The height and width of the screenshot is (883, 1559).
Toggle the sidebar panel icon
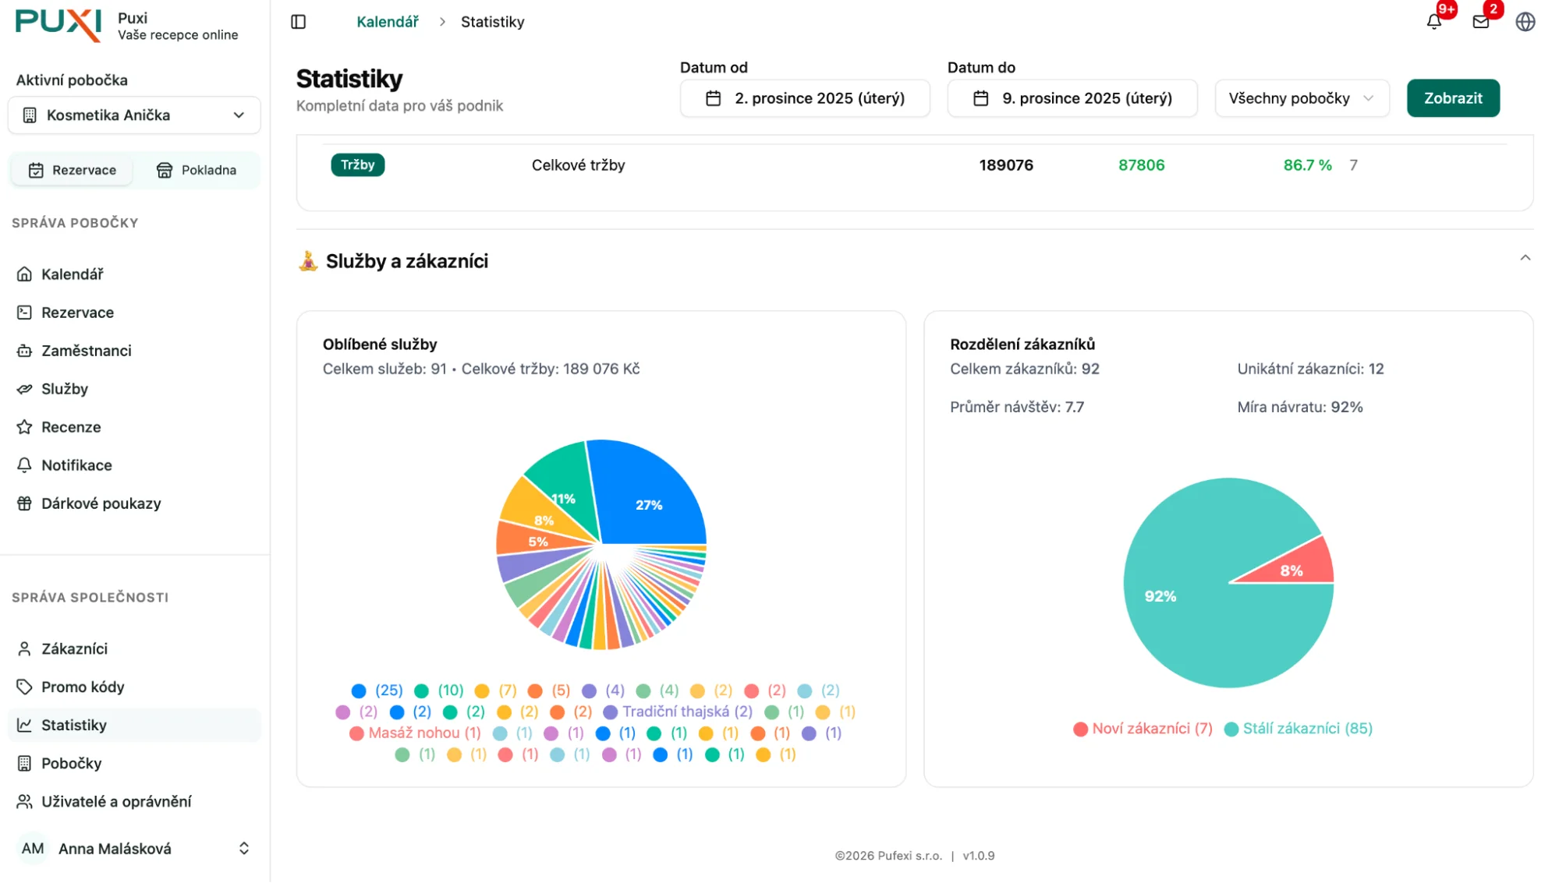click(x=298, y=22)
